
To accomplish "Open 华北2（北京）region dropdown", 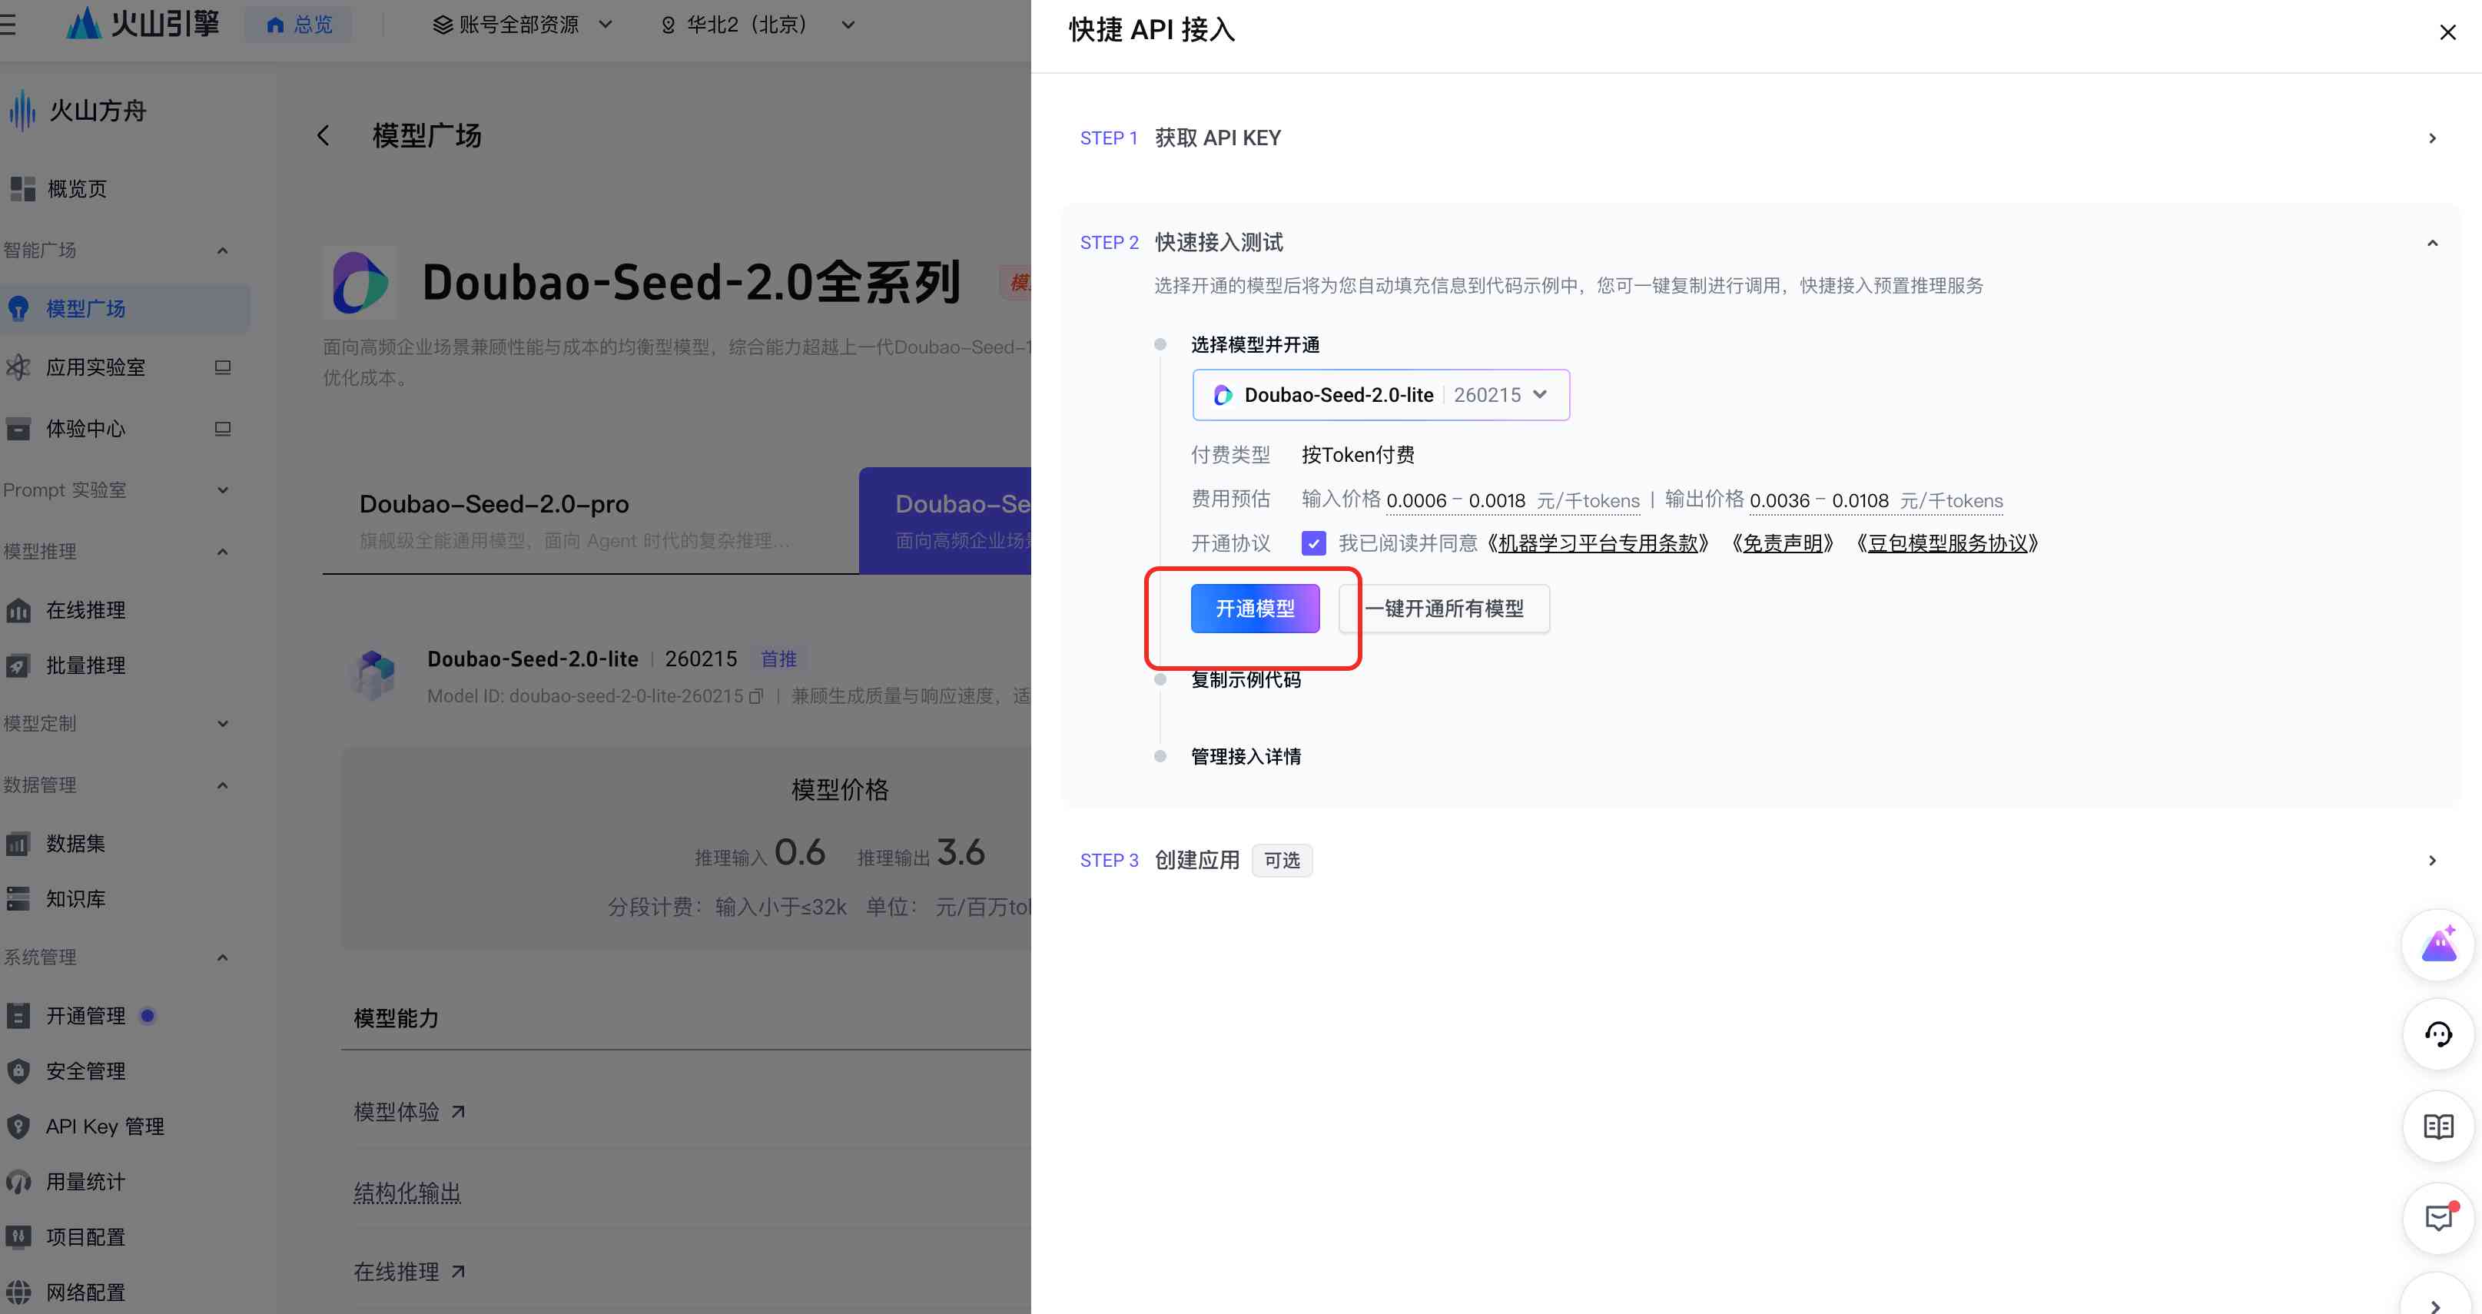I will [x=758, y=24].
